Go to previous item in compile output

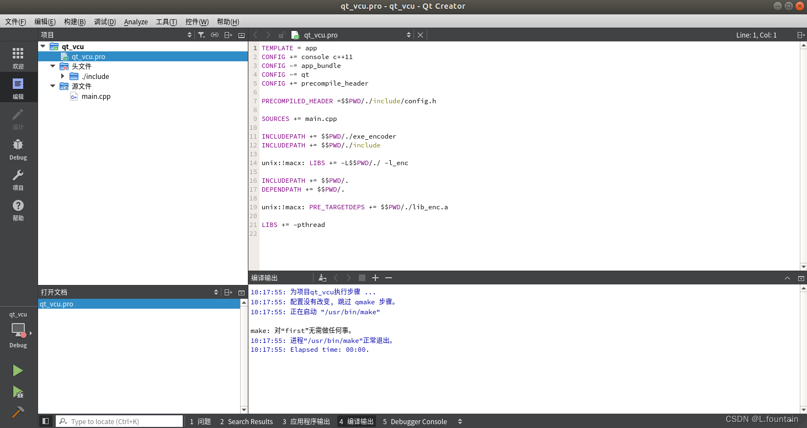[x=336, y=278]
